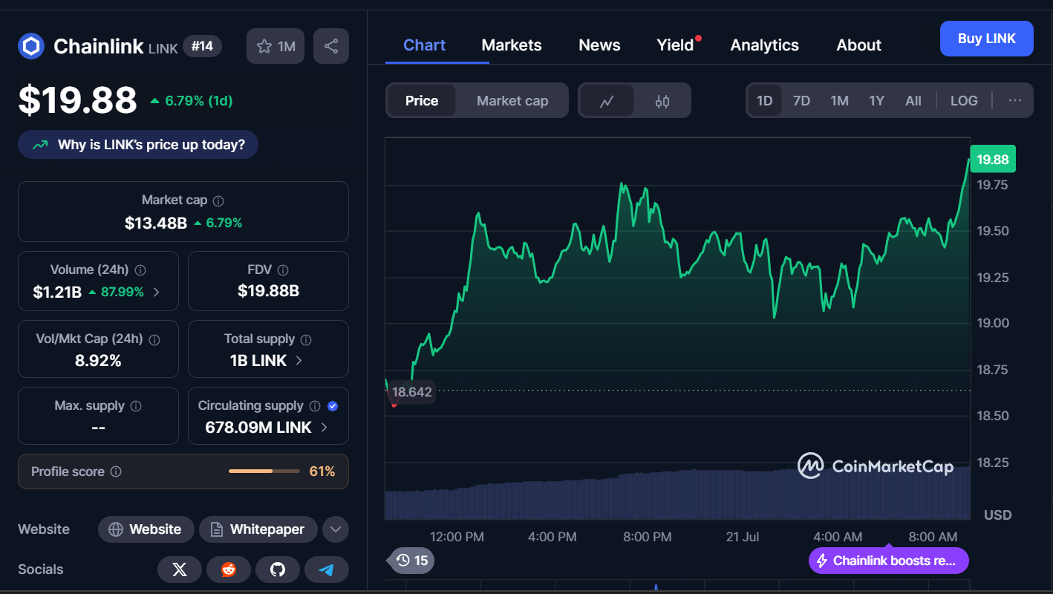Viewport: 1053px width, 594px height.
Task: Click the verified circulating supply badge
Action: point(333,406)
